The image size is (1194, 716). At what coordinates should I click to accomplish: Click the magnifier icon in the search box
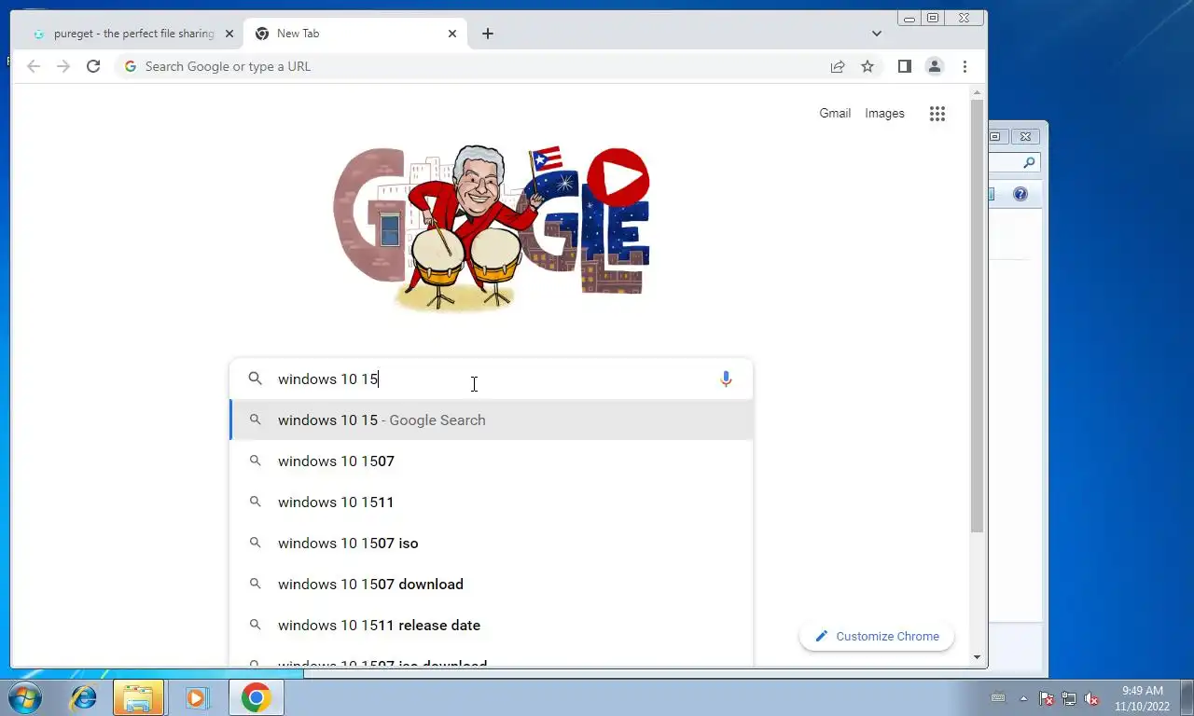click(x=255, y=379)
